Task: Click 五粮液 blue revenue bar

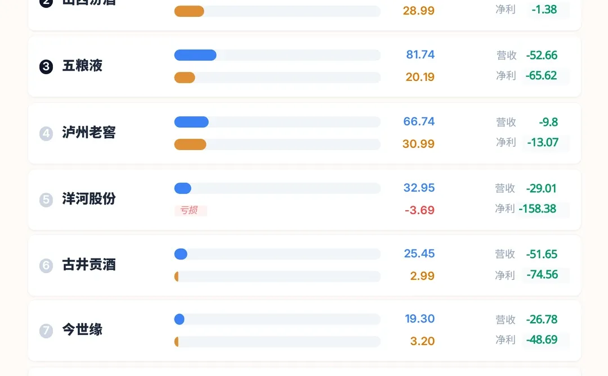Action: click(195, 55)
